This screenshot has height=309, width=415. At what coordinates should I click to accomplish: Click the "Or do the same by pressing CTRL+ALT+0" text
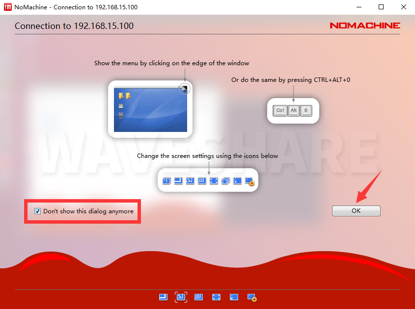[291, 80]
